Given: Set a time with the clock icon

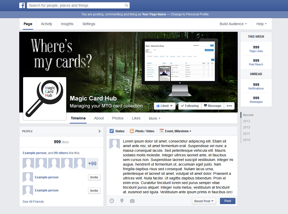Looking at the screenshot, I should pyautogui.click(x=112, y=201).
